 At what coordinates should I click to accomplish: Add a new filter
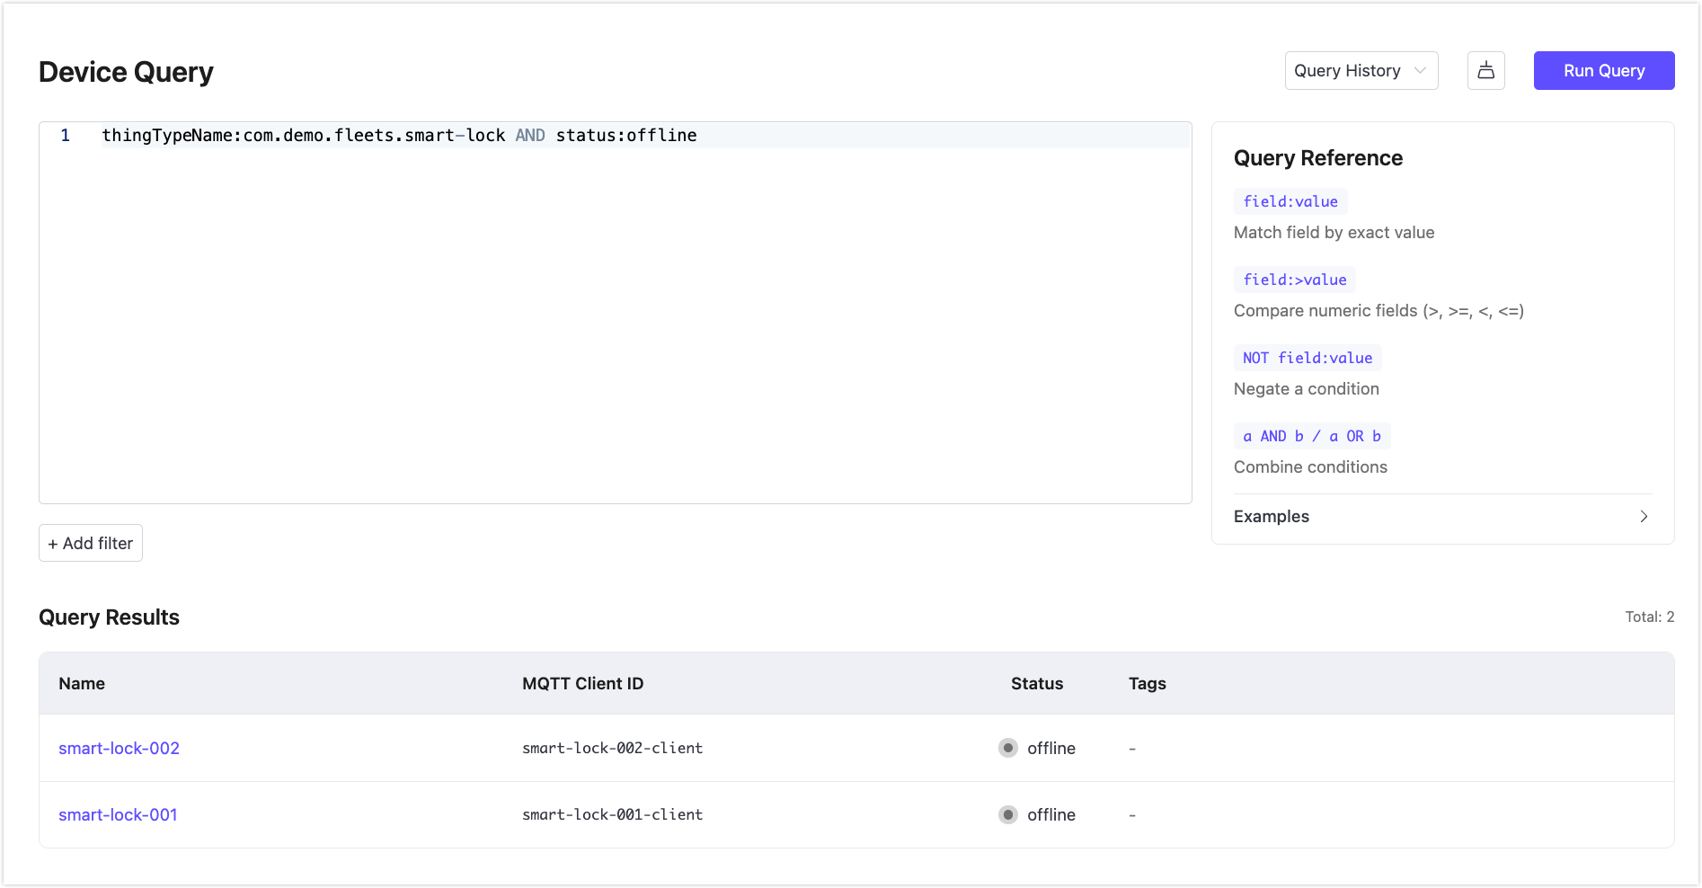pyautogui.click(x=91, y=543)
